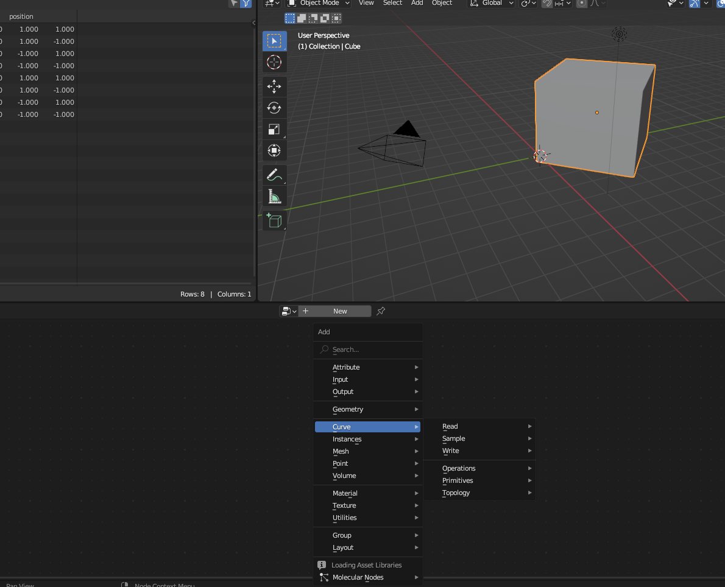Screen dimensions: 725x587
Task: Open the snapping options dropdown
Action: [x=563, y=3]
